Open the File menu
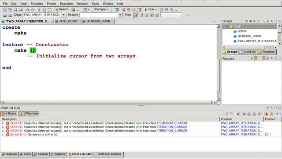282x159 pixels. 5,4
